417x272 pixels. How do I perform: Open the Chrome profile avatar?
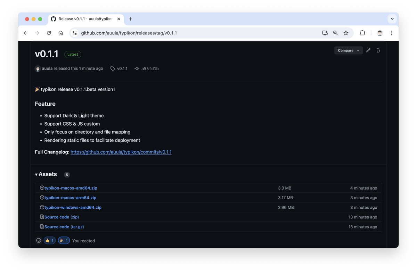coord(380,33)
